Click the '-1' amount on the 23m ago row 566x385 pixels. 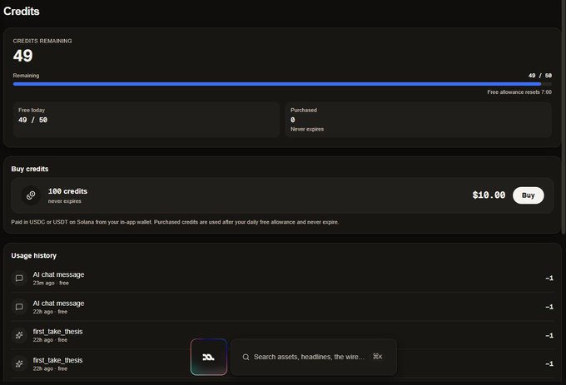click(x=549, y=279)
